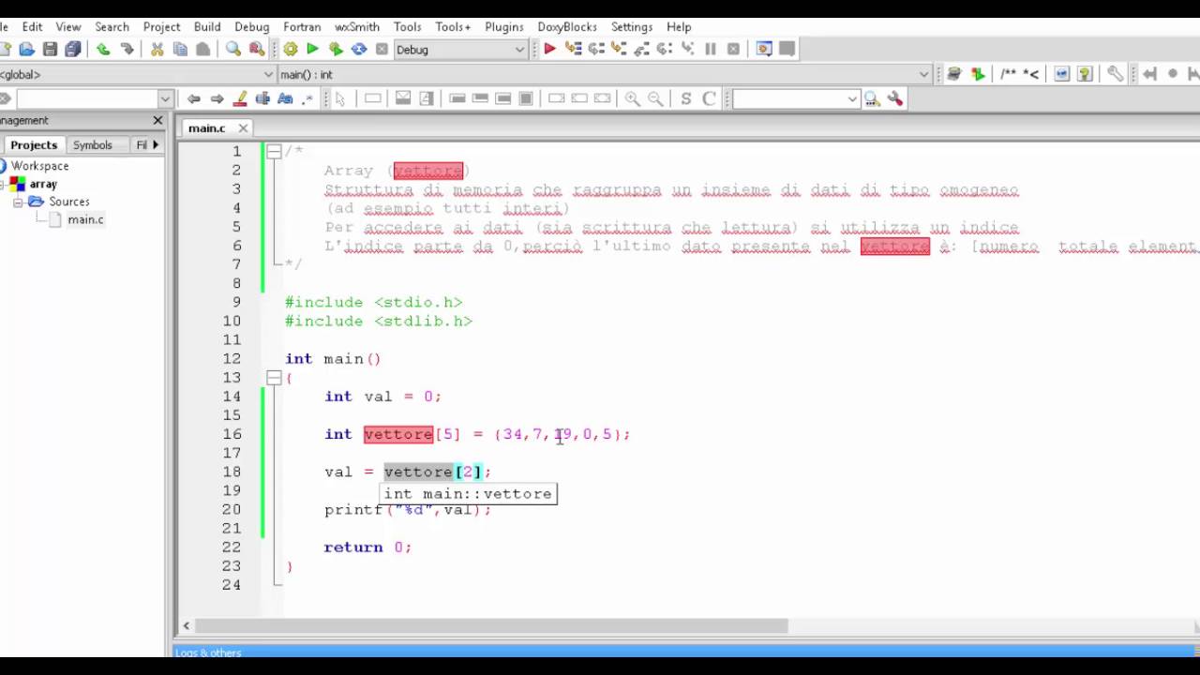The width and height of the screenshot is (1200, 675).
Task: Insert a Doxygen block comment /** icon
Action: pyautogui.click(x=1009, y=74)
